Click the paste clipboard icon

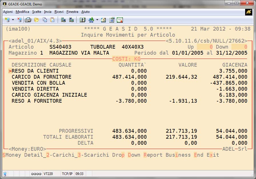(52, 20)
